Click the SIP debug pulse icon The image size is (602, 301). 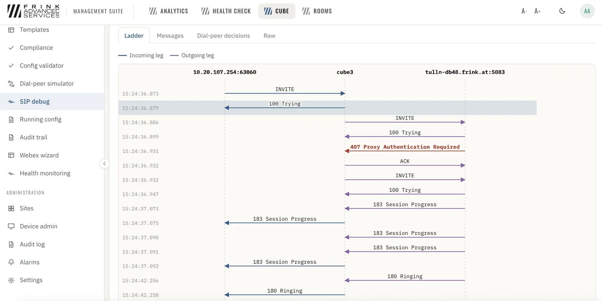(x=11, y=102)
